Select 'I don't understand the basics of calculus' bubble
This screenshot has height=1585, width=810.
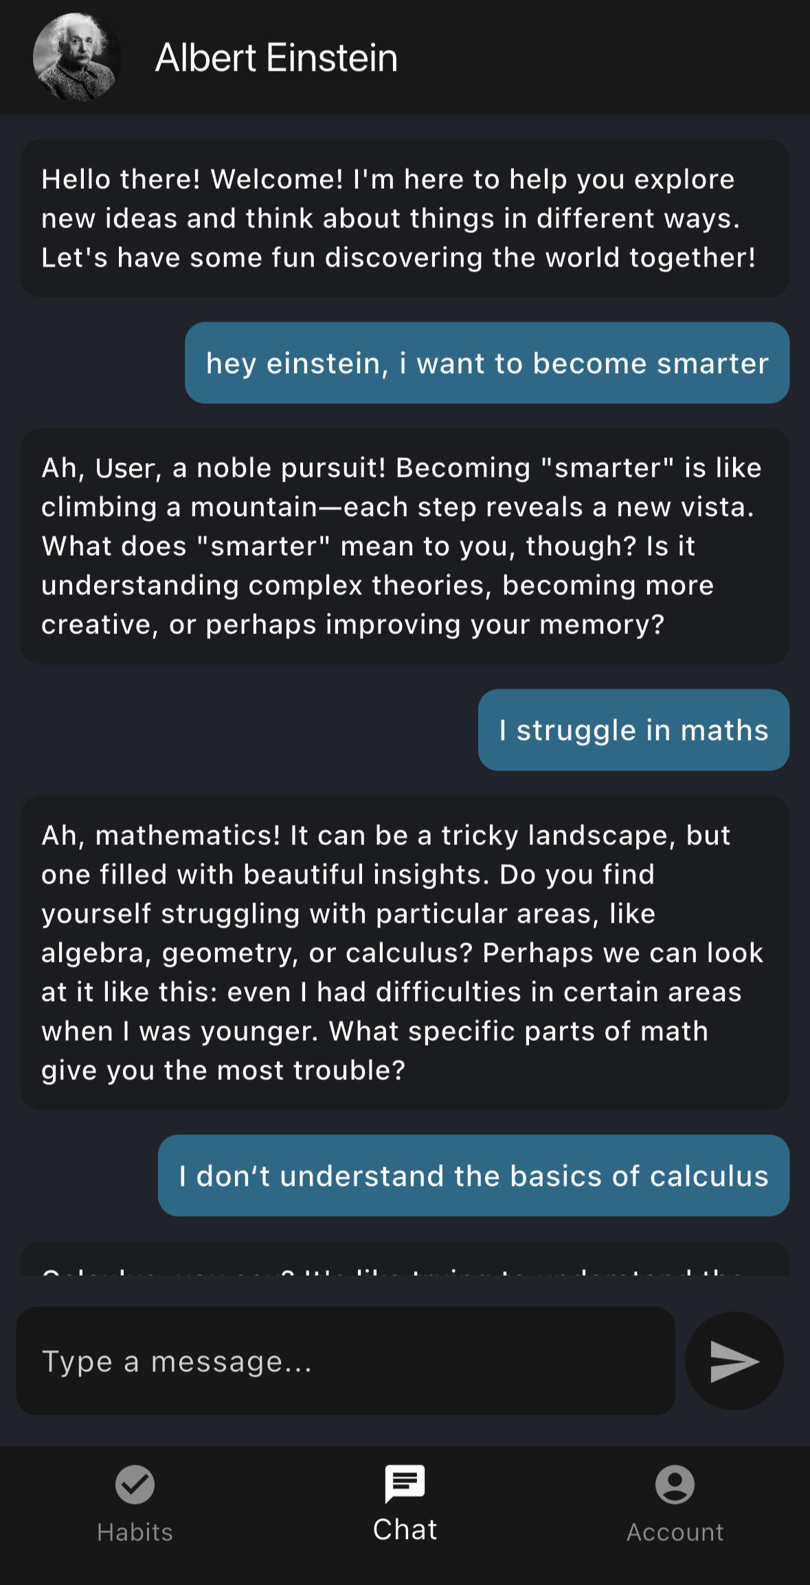tap(473, 1176)
